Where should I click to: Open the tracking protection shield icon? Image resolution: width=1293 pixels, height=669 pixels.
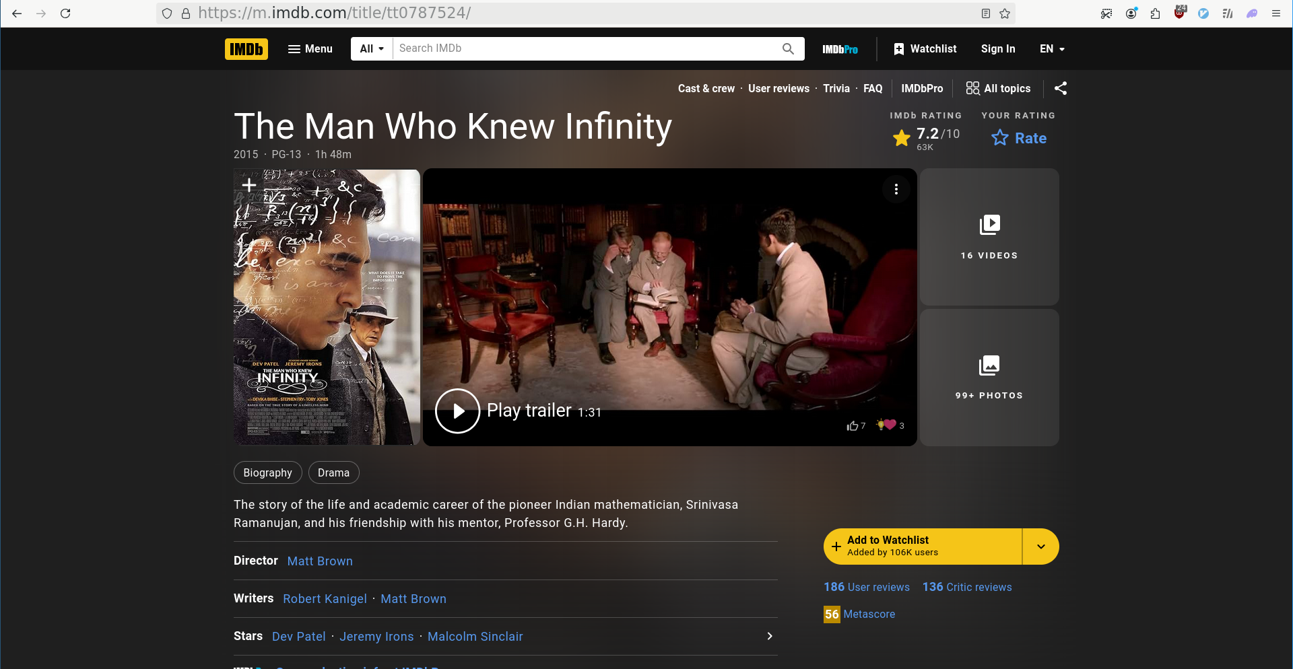[x=168, y=13]
